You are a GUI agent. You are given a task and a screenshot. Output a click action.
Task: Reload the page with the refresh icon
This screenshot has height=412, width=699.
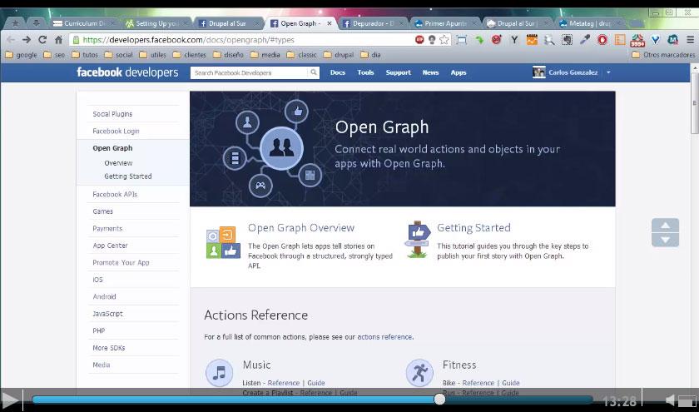(42, 40)
